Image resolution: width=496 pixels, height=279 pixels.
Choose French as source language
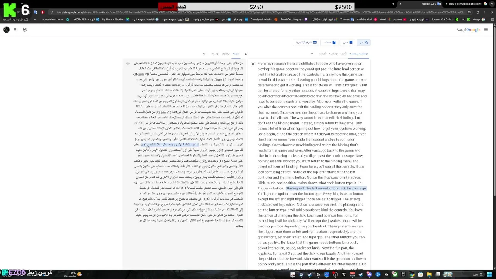tap(323, 53)
